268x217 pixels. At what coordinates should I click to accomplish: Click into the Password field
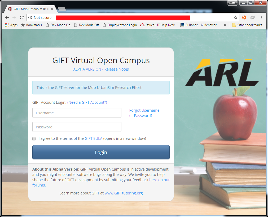[77, 127]
